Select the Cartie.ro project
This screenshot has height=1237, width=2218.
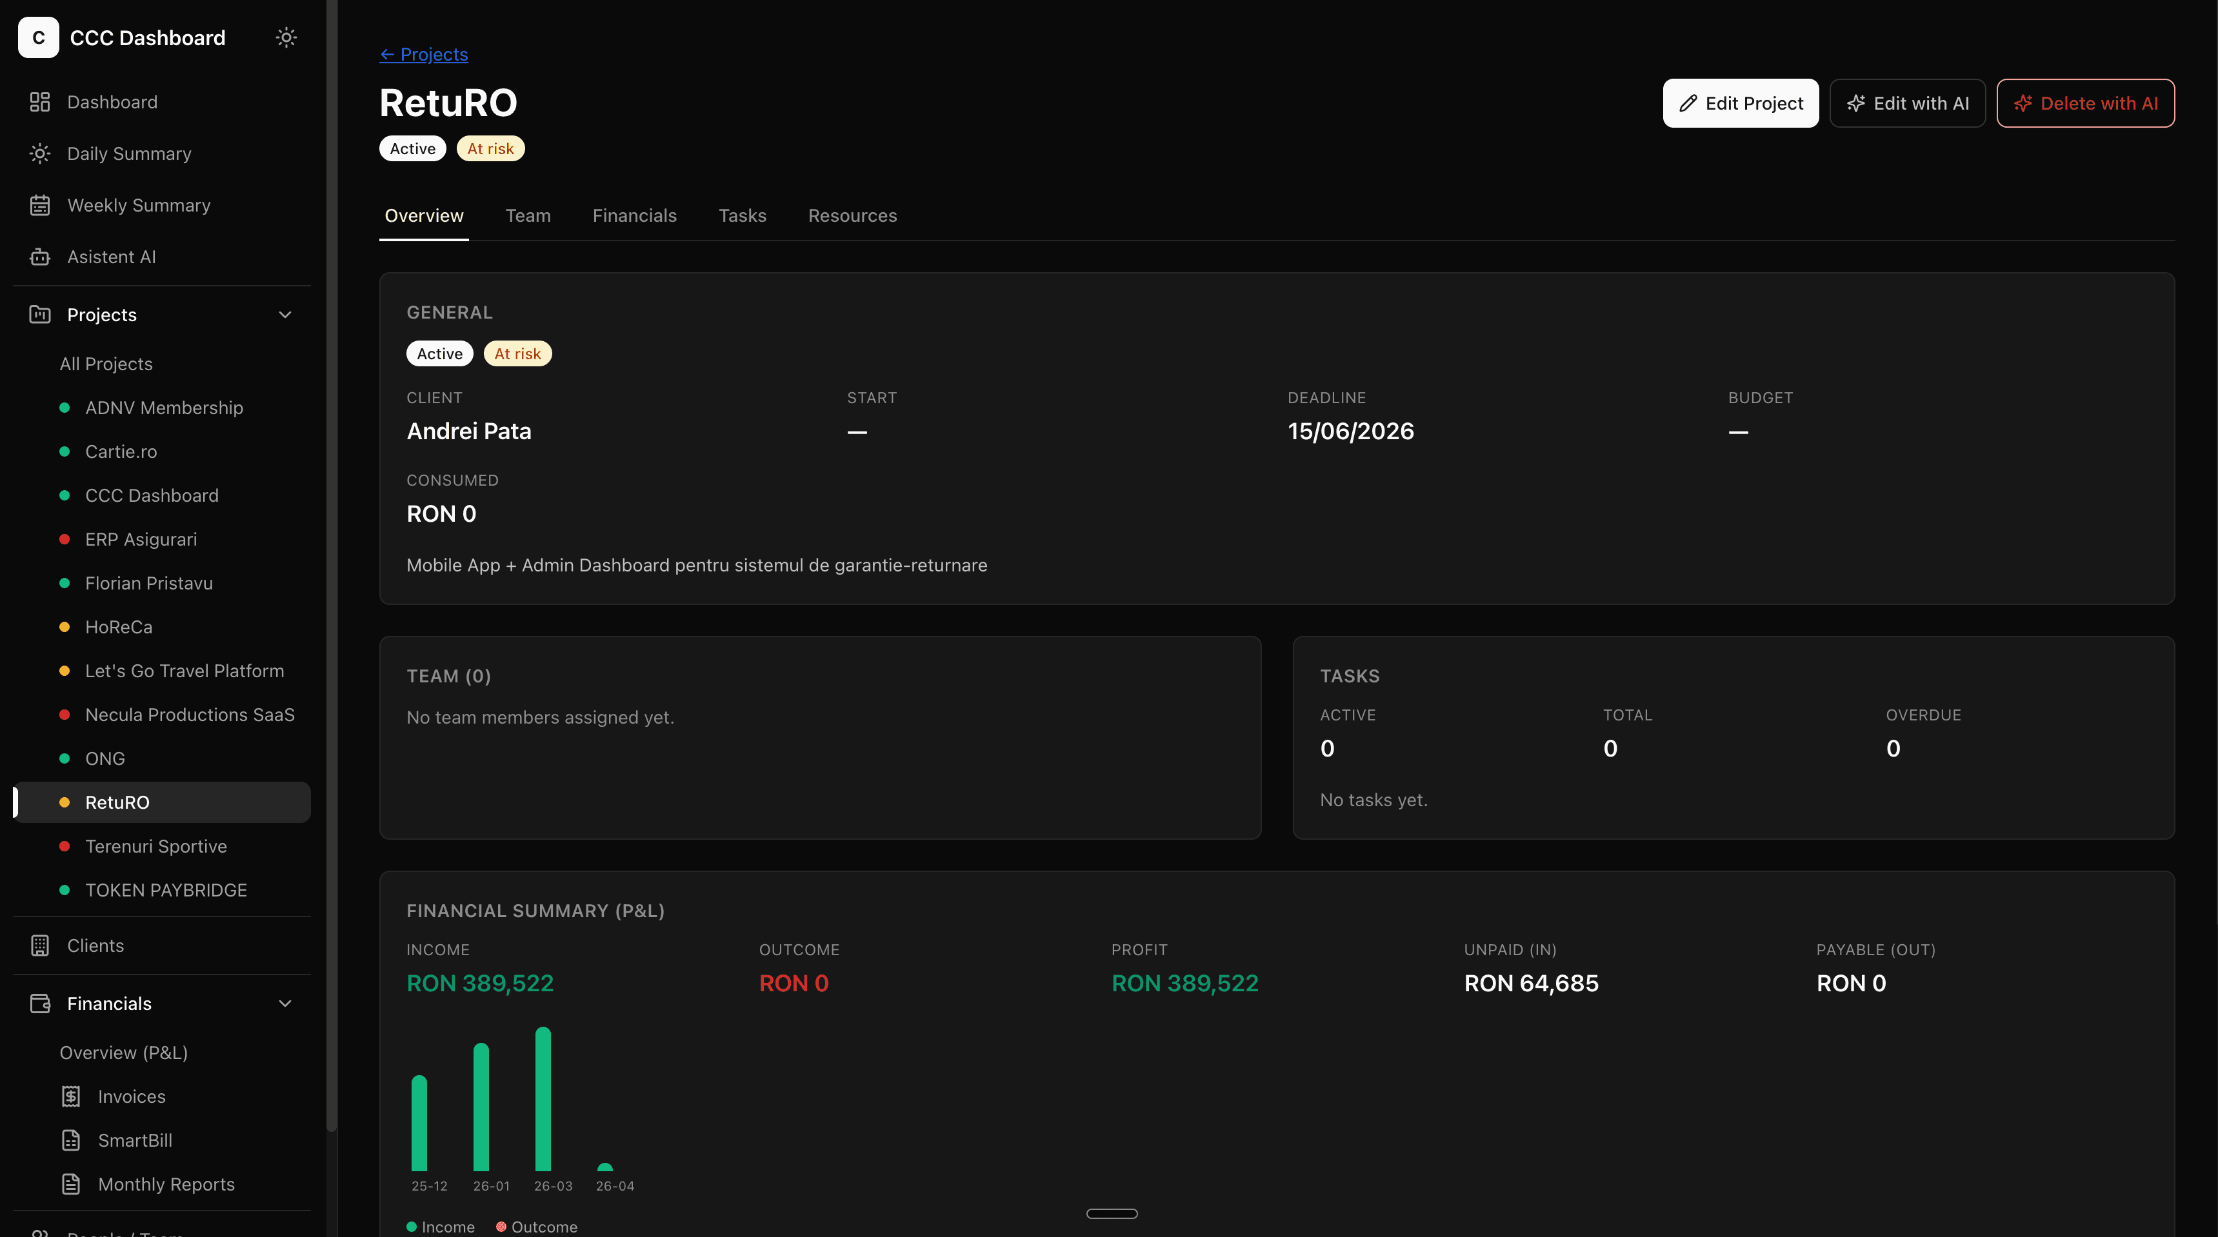click(162, 451)
